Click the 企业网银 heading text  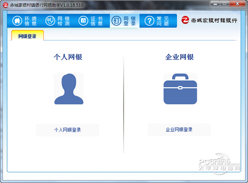point(179,57)
